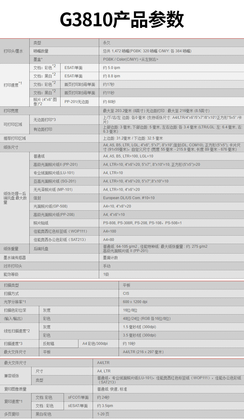244x420 pixels.
Task: Click the 600 x 1200 dpi value
Action: [x=135, y=302]
